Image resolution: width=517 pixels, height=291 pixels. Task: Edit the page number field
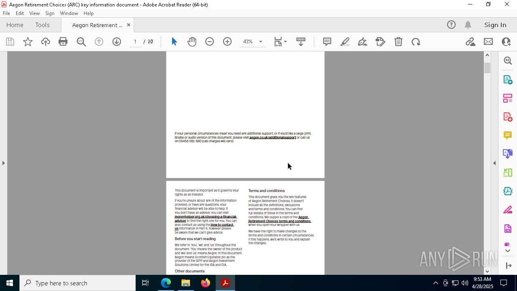click(135, 42)
